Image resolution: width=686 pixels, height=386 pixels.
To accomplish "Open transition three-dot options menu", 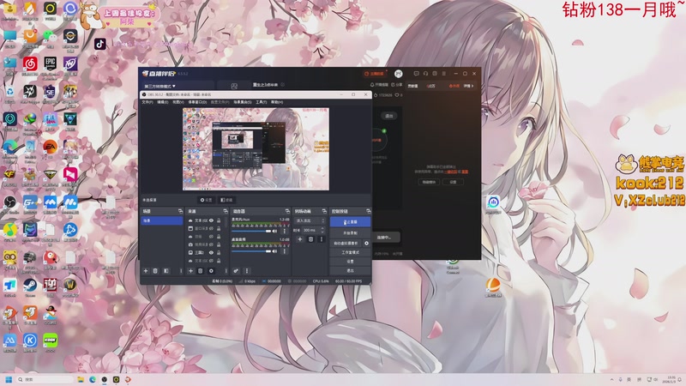I will coord(322,239).
